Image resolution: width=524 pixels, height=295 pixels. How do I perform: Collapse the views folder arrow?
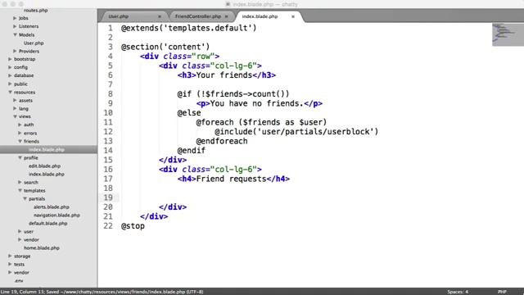[15, 116]
